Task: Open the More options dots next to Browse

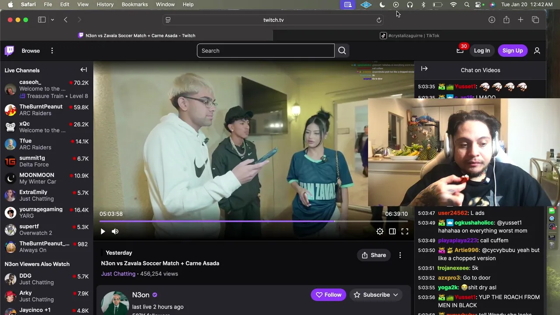Action: pos(52,51)
